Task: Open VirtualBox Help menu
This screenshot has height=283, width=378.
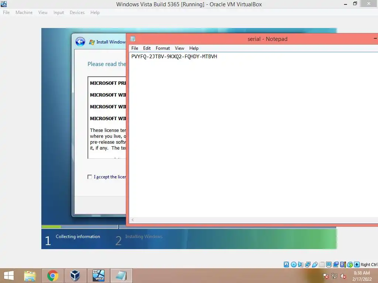Action: click(x=95, y=13)
